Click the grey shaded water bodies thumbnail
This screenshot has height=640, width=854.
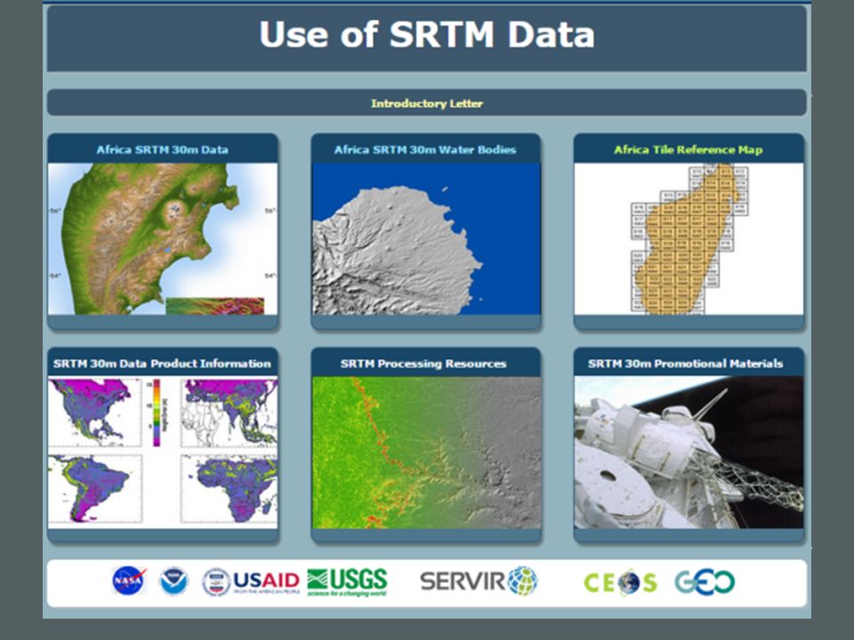(x=426, y=239)
